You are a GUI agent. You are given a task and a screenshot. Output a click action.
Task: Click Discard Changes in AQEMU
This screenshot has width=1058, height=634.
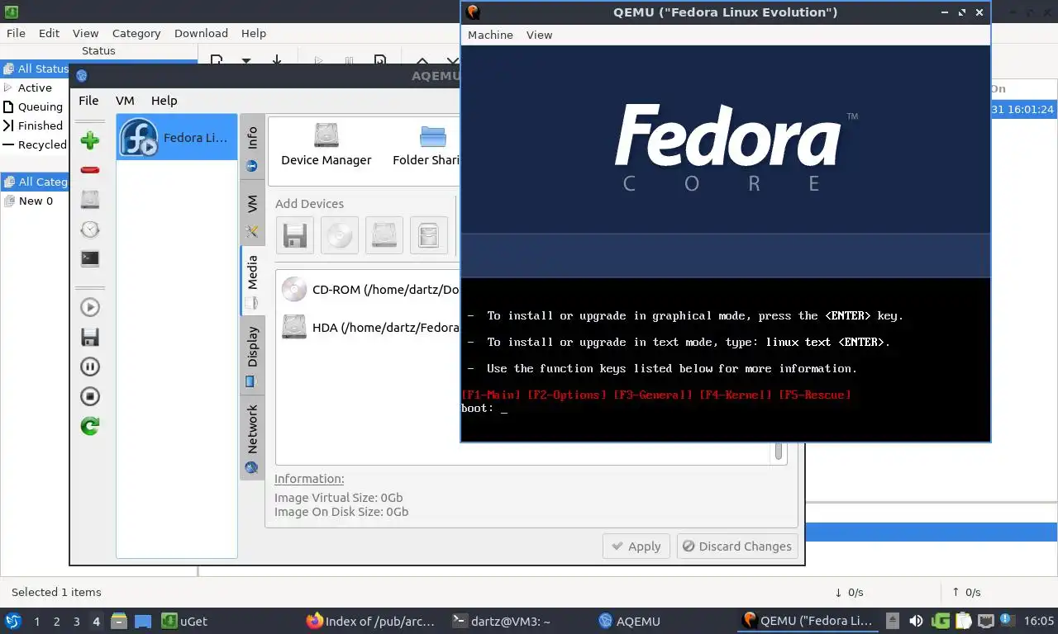pyautogui.click(x=737, y=546)
